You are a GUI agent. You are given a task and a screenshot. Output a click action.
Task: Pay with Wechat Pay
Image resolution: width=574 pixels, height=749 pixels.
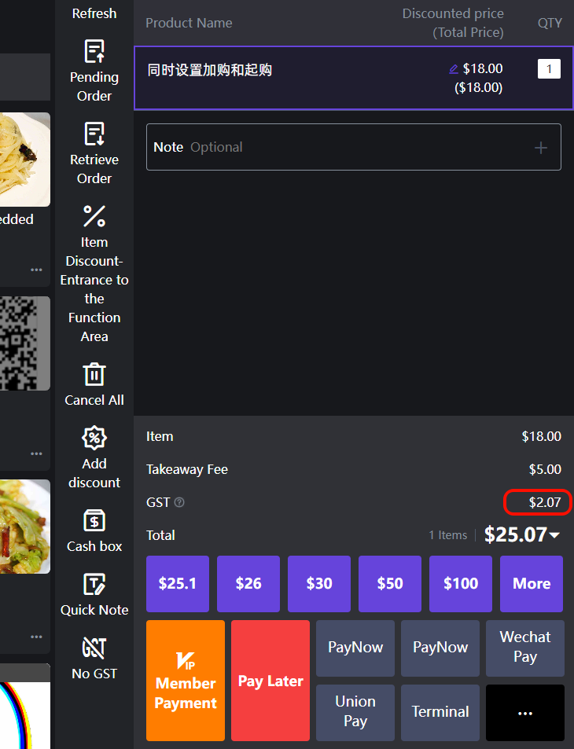click(524, 648)
